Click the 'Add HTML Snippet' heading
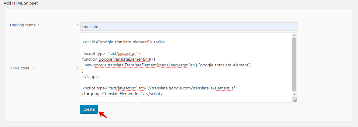358x127 pixels. [21, 3]
